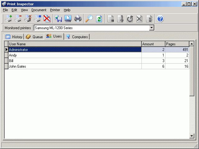Expand the Monitored printers dropdown arrow
This screenshot has height=149, width=199.
[151, 28]
